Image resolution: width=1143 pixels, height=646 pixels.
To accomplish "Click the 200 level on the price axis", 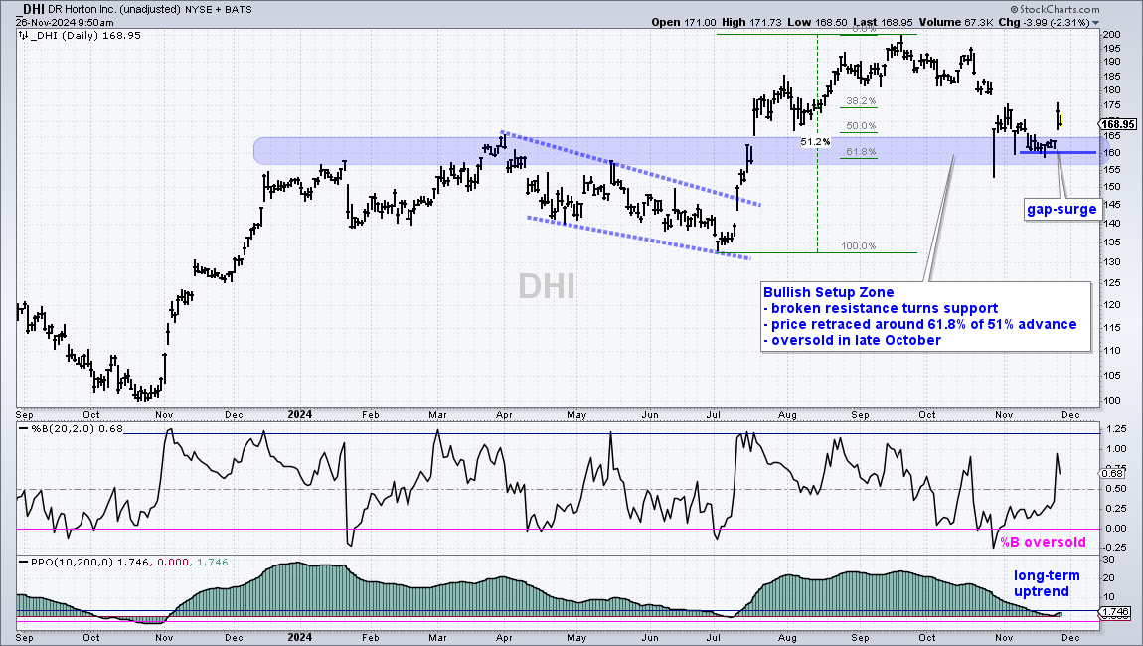I will tap(1111, 34).
